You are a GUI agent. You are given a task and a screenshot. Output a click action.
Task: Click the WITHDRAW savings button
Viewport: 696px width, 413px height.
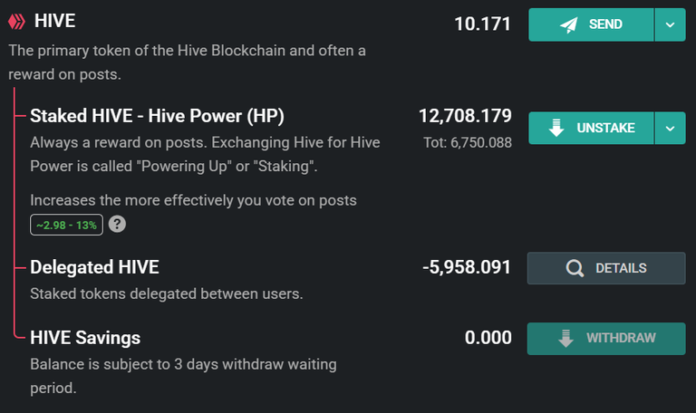click(606, 339)
